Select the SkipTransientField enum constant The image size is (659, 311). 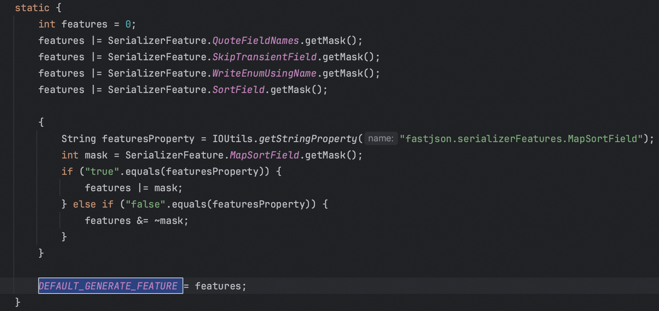pyautogui.click(x=264, y=57)
